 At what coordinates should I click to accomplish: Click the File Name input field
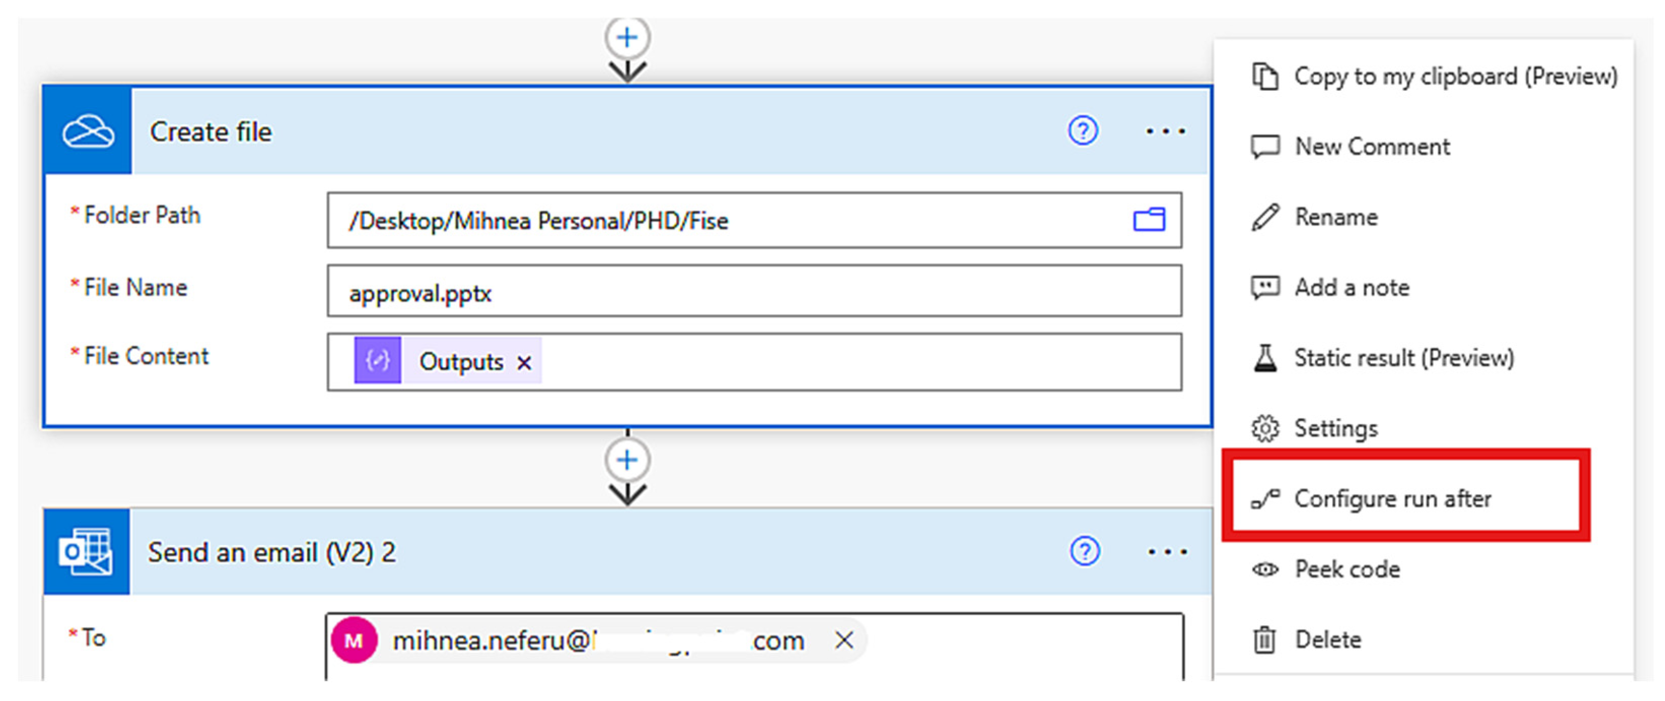point(753,292)
